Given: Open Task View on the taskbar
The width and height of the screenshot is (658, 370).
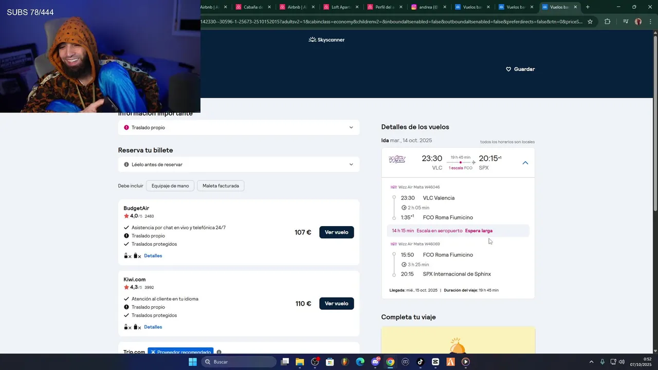Looking at the screenshot, I should (x=285, y=362).
